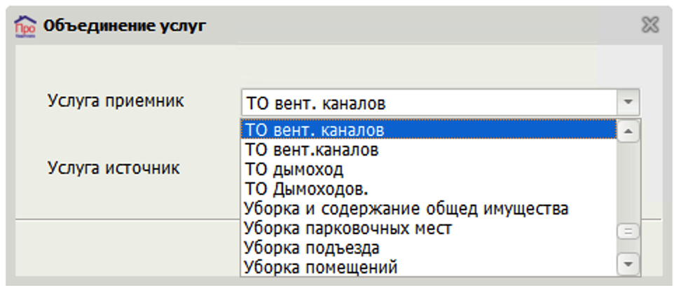The height and width of the screenshot is (286, 674).
Task: Select ТО дымоход from the list
Action: 429,170
